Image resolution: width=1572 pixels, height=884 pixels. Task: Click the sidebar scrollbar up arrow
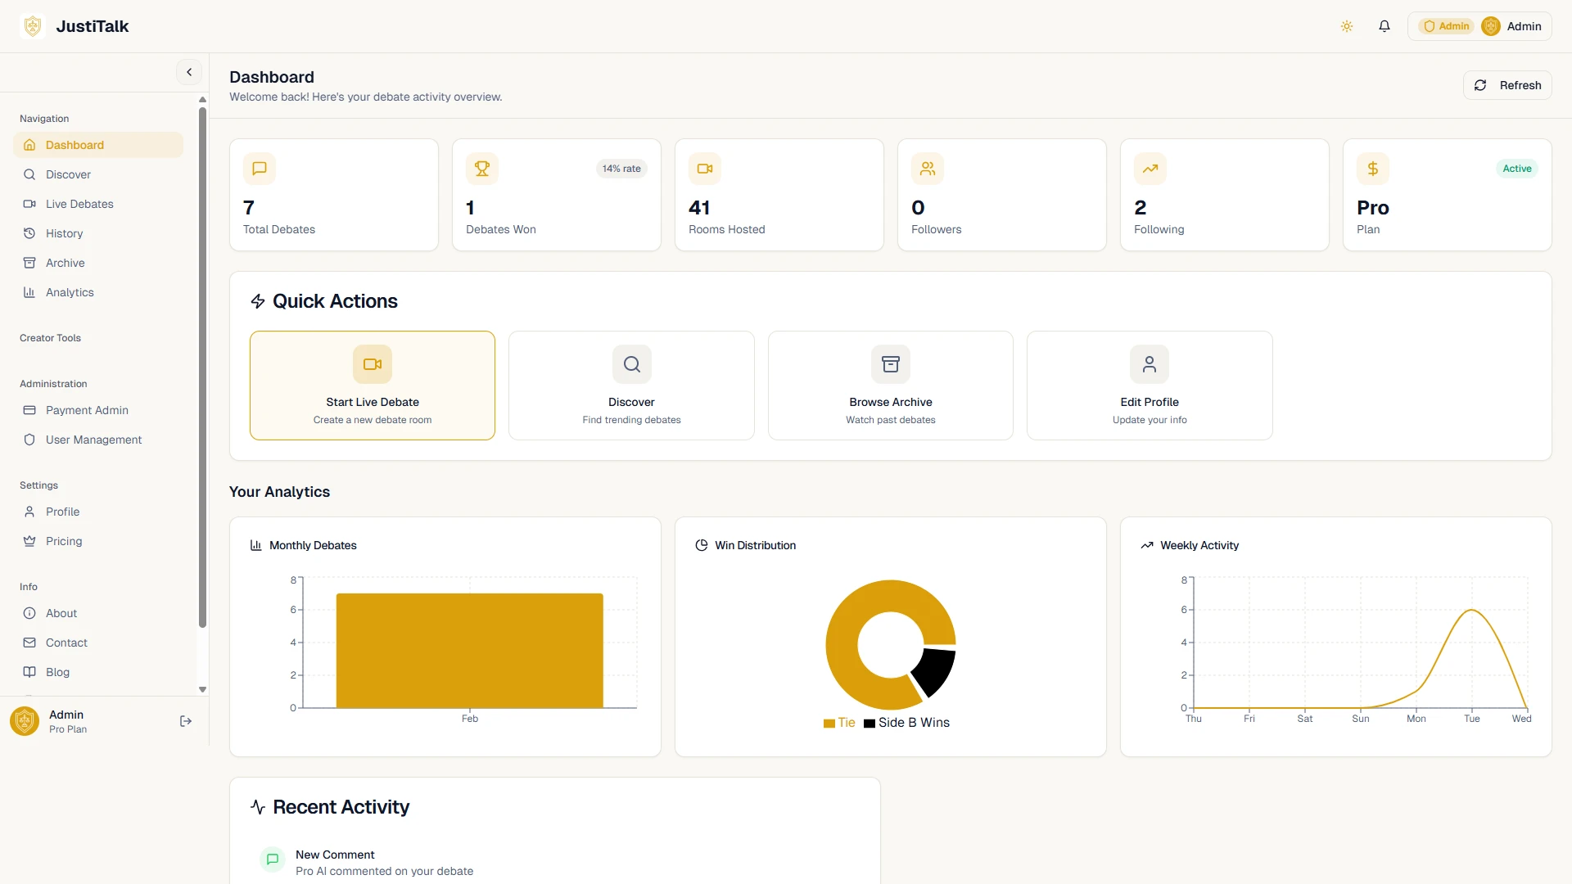(202, 100)
